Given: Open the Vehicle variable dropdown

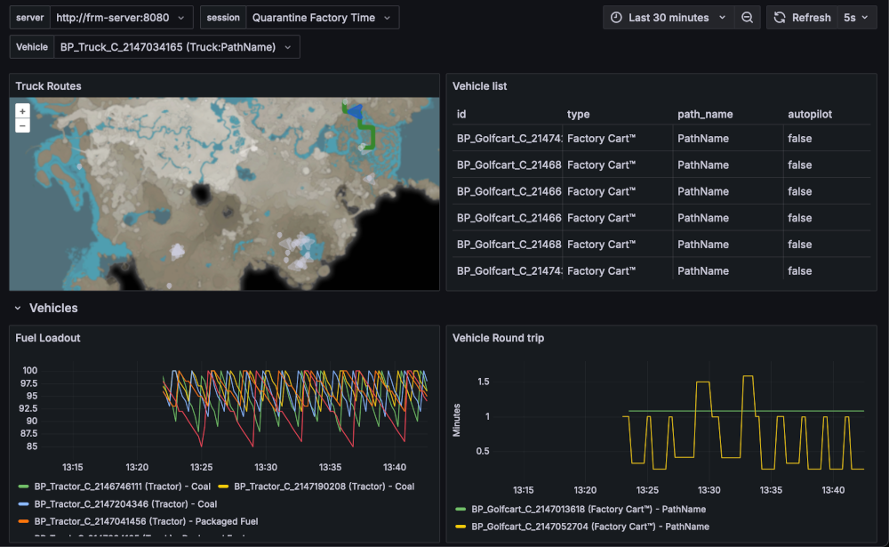Looking at the screenshot, I should (x=176, y=47).
